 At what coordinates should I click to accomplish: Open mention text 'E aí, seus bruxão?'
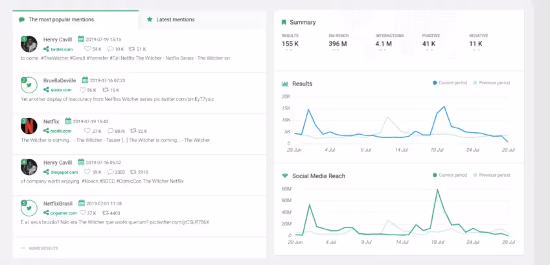tap(115, 222)
